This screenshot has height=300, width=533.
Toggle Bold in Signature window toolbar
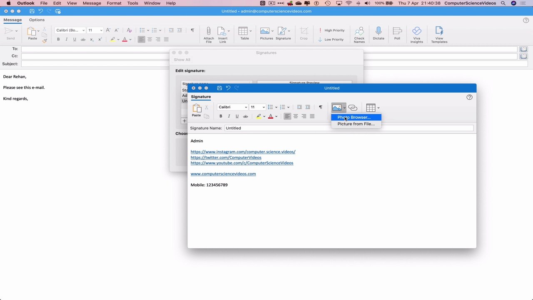[221, 116]
